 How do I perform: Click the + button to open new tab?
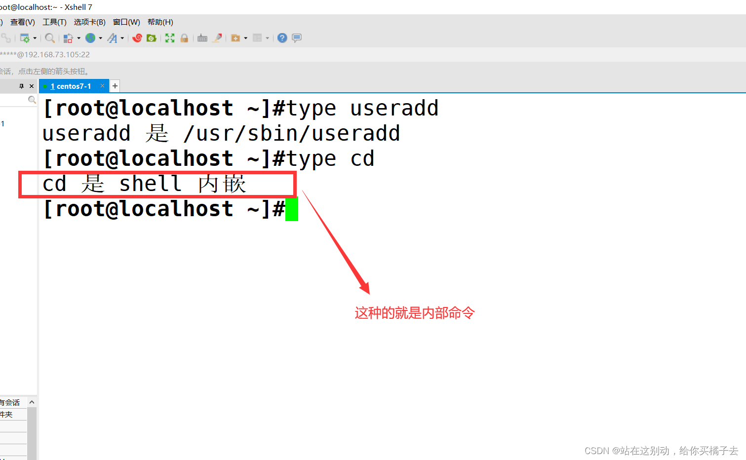tap(115, 85)
